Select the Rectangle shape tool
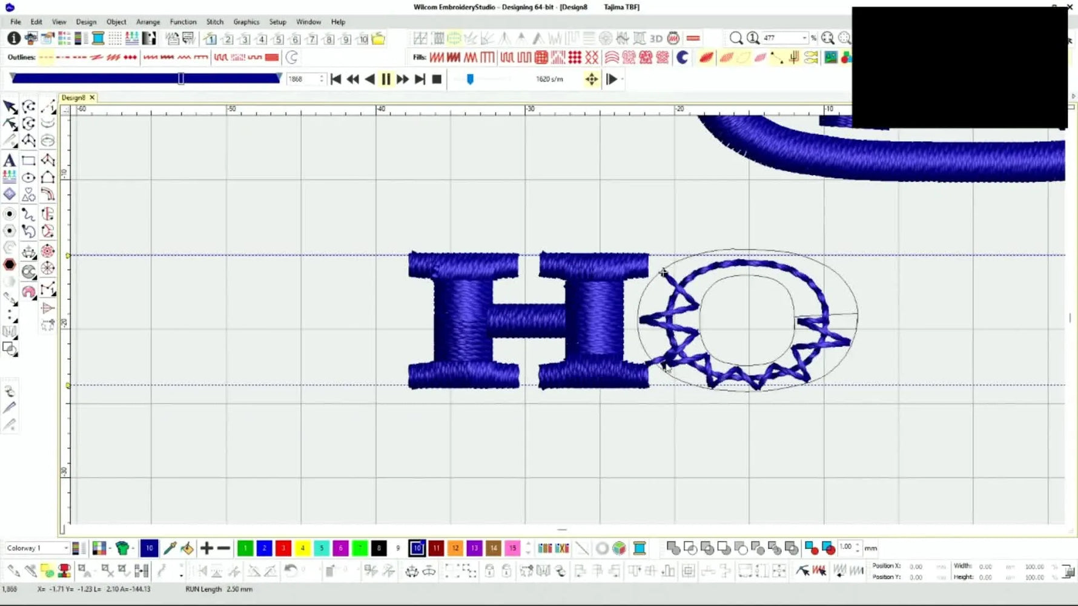The height and width of the screenshot is (606, 1078). tap(28, 160)
